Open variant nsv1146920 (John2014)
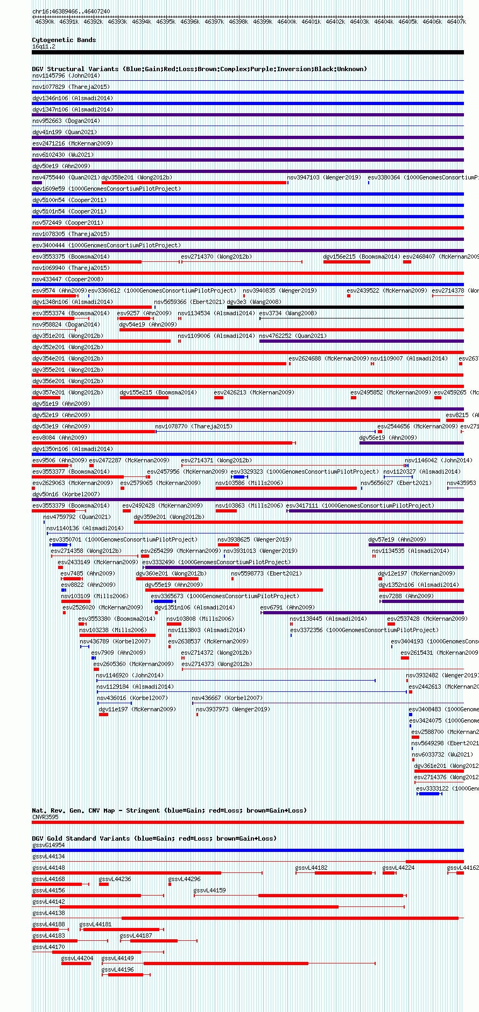Viewport: 479px width, 1012px height. pos(130,675)
